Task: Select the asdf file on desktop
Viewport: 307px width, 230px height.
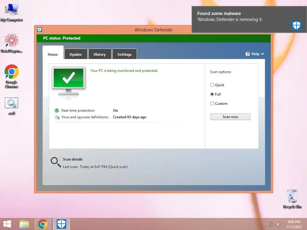Action: pyautogui.click(x=12, y=106)
